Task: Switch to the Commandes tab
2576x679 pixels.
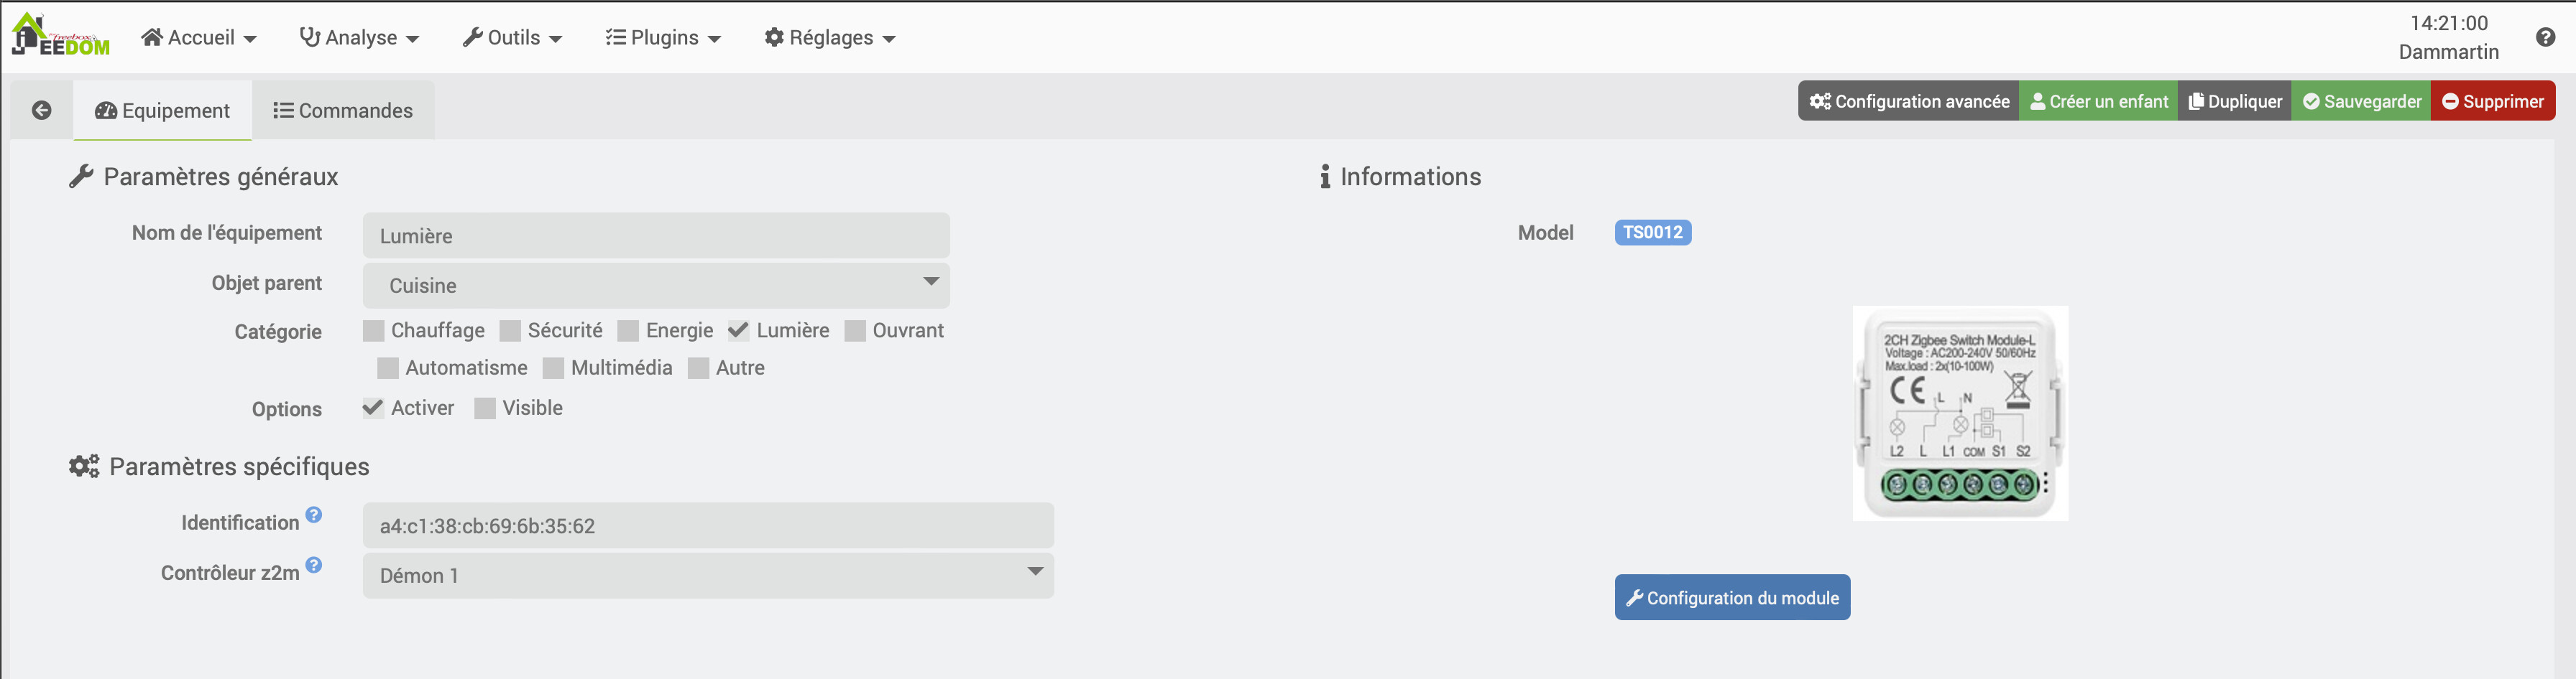Action: tap(343, 111)
